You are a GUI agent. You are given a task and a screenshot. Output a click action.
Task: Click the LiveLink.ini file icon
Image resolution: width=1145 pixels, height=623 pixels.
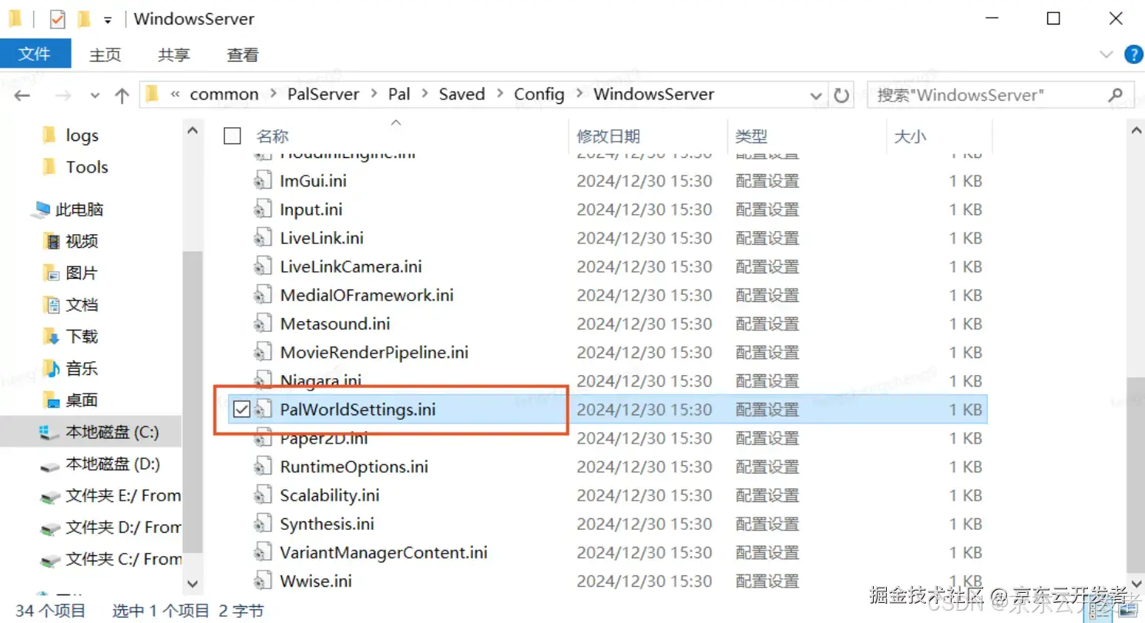264,238
